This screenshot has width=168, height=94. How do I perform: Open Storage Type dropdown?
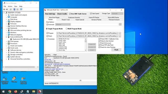117,14
